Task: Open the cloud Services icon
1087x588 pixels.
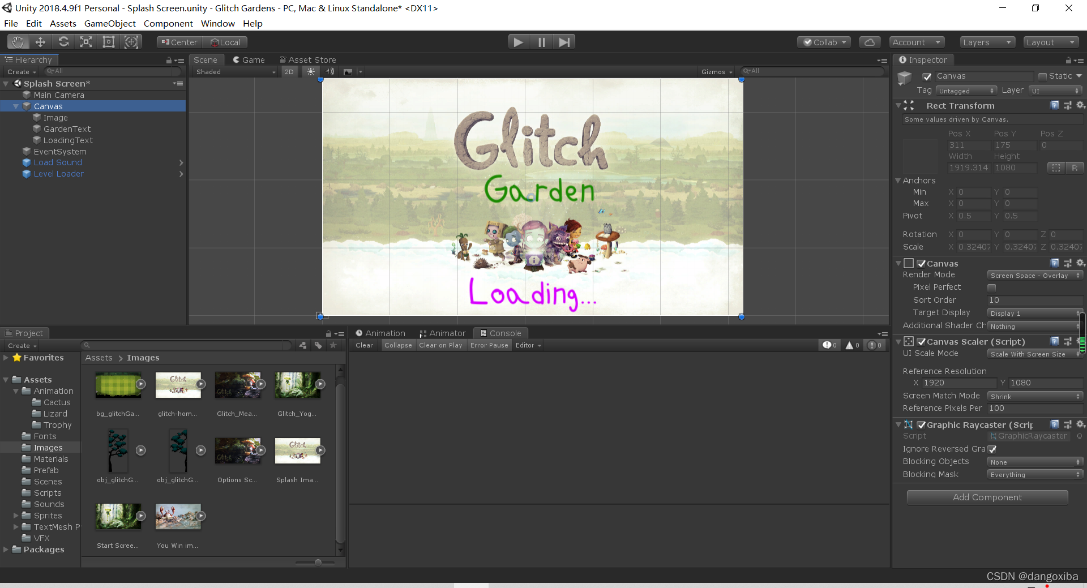Action: pos(870,42)
